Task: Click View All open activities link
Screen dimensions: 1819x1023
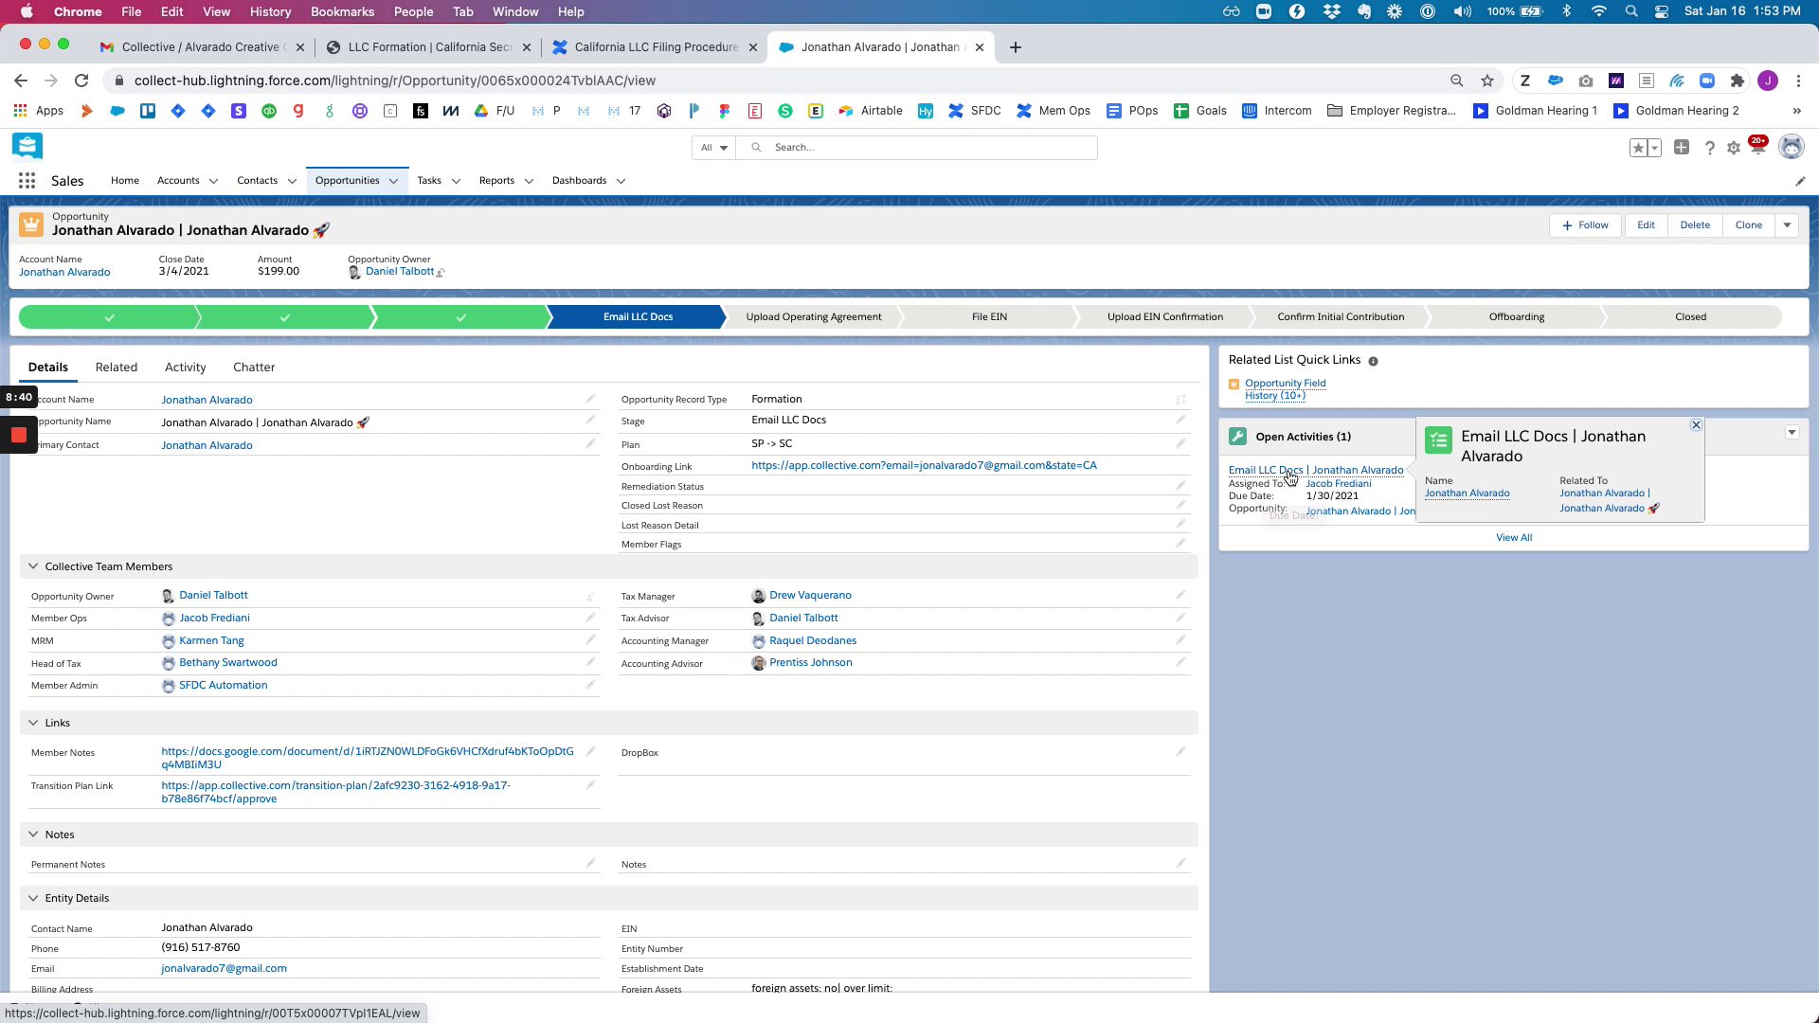Action: [1513, 538]
